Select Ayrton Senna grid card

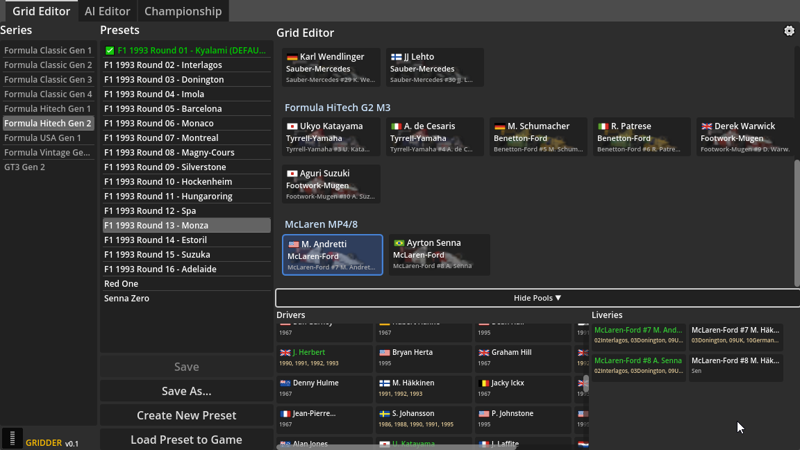pyautogui.click(x=440, y=255)
